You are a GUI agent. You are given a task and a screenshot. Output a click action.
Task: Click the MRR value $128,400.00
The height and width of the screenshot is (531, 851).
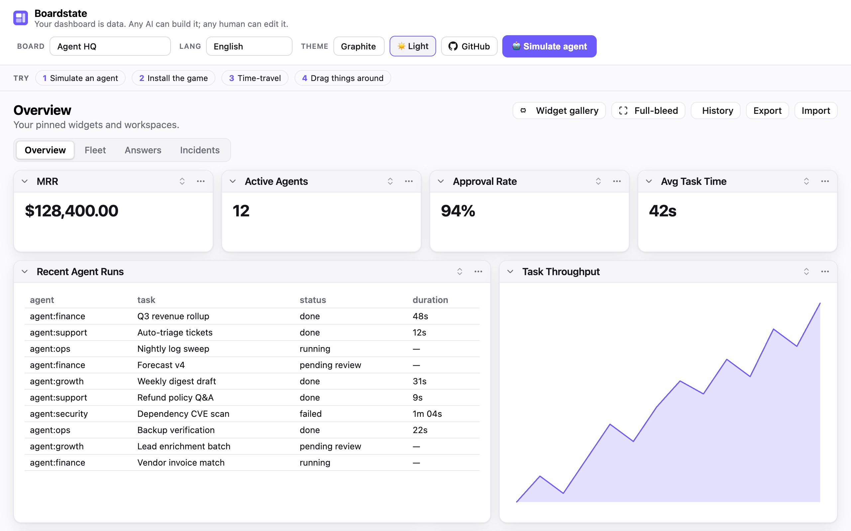[72, 211]
